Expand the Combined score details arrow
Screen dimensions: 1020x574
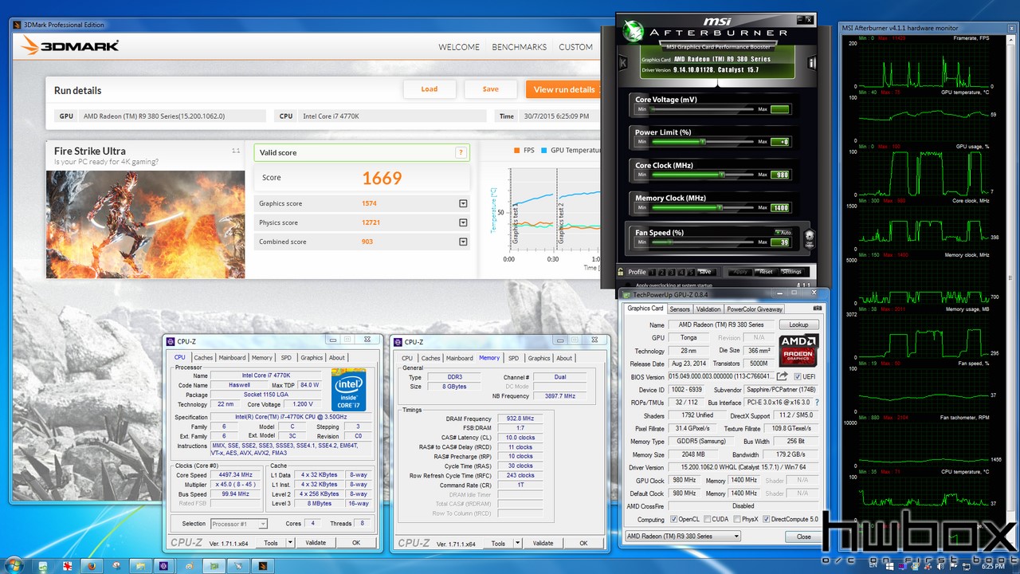(x=463, y=242)
